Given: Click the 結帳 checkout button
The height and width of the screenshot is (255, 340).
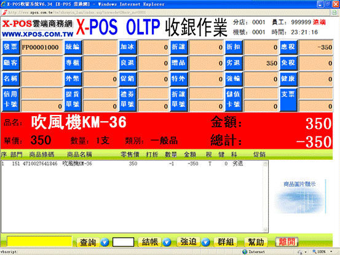Looking at the screenshot, I should click(x=150, y=241).
